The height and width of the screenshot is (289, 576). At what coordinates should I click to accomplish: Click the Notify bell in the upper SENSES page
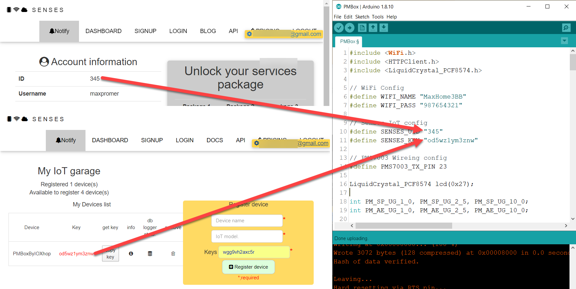(59, 31)
